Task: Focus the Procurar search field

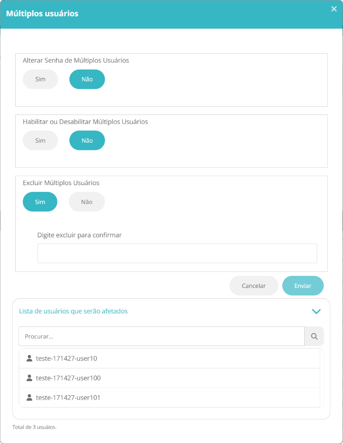Action: (162, 336)
